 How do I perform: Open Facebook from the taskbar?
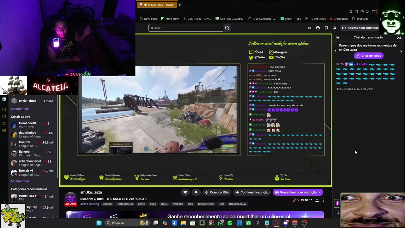pos(174,223)
